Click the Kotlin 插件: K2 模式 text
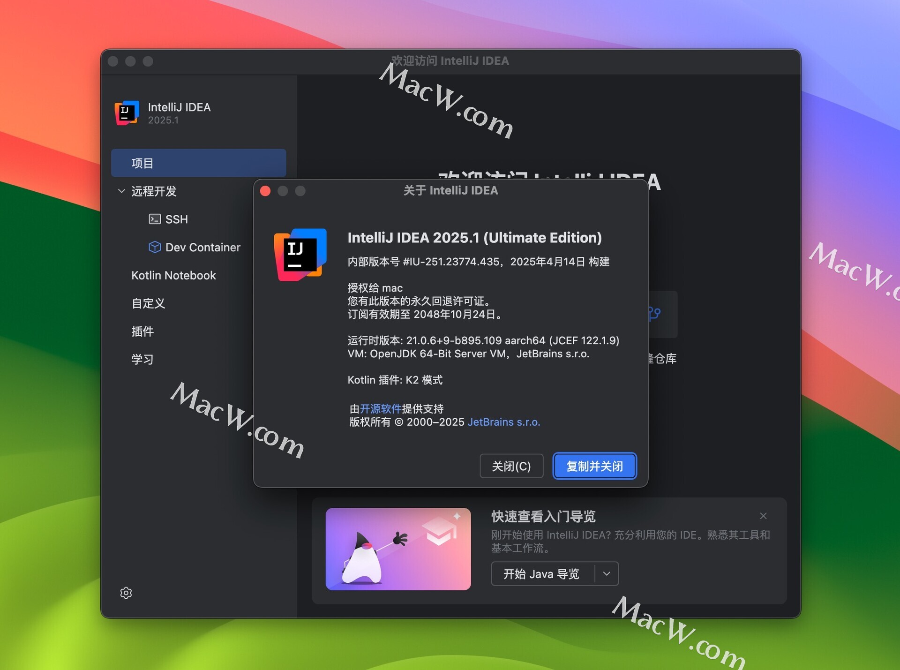This screenshot has height=670, width=900. click(x=395, y=380)
